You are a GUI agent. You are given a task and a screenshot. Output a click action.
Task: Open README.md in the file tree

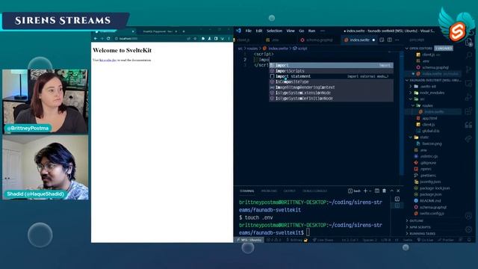tap(430, 201)
